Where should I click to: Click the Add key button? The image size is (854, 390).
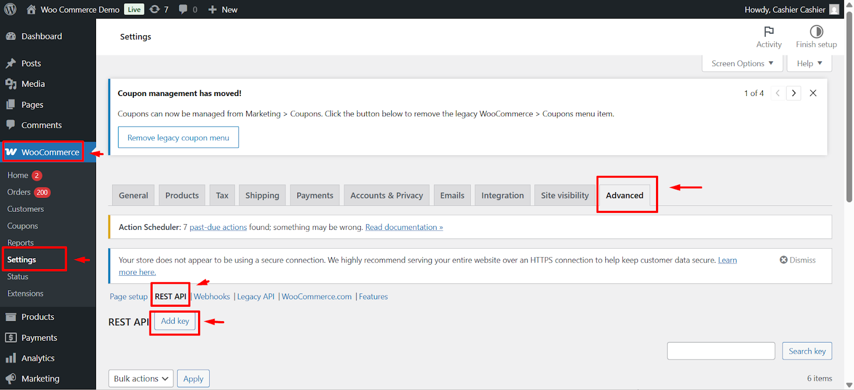click(175, 321)
